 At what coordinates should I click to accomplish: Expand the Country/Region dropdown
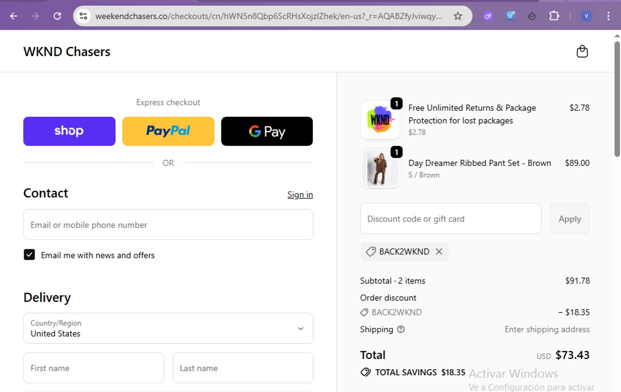pyautogui.click(x=168, y=328)
